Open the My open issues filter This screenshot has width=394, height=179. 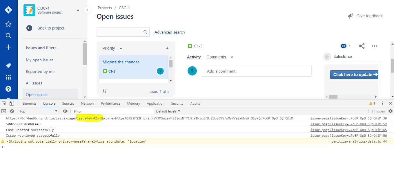click(40, 60)
